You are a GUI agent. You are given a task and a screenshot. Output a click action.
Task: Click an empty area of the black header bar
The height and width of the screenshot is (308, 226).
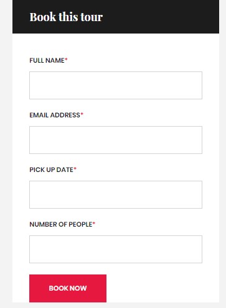[162, 17]
